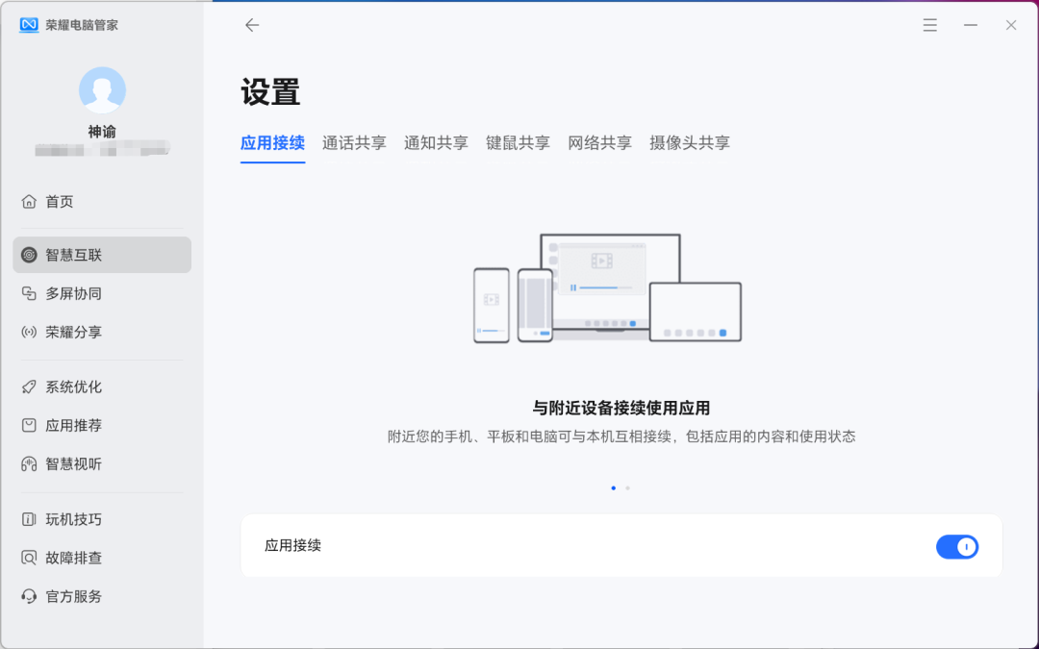Click the username 神谕
1039x649 pixels.
[x=102, y=132]
